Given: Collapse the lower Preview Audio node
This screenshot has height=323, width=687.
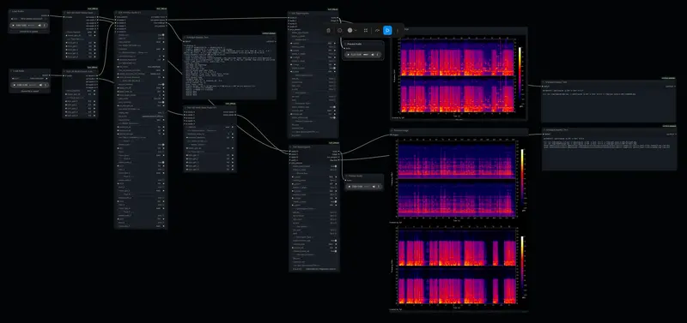Looking at the screenshot, I should click(x=346, y=176).
